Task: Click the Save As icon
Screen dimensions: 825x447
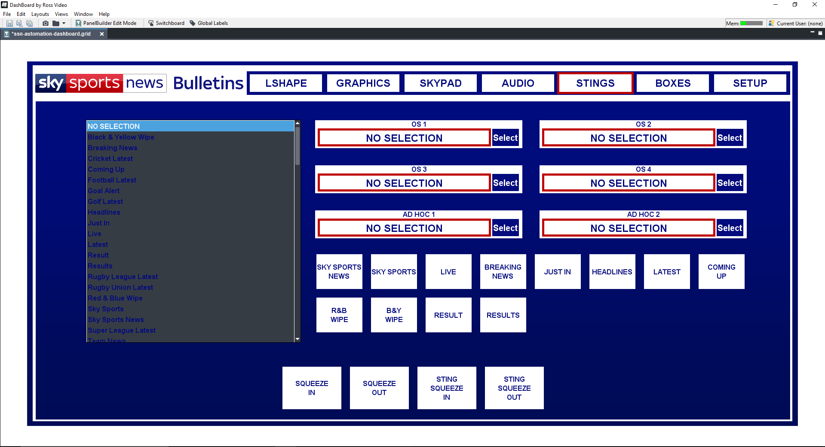Action: click(x=19, y=23)
